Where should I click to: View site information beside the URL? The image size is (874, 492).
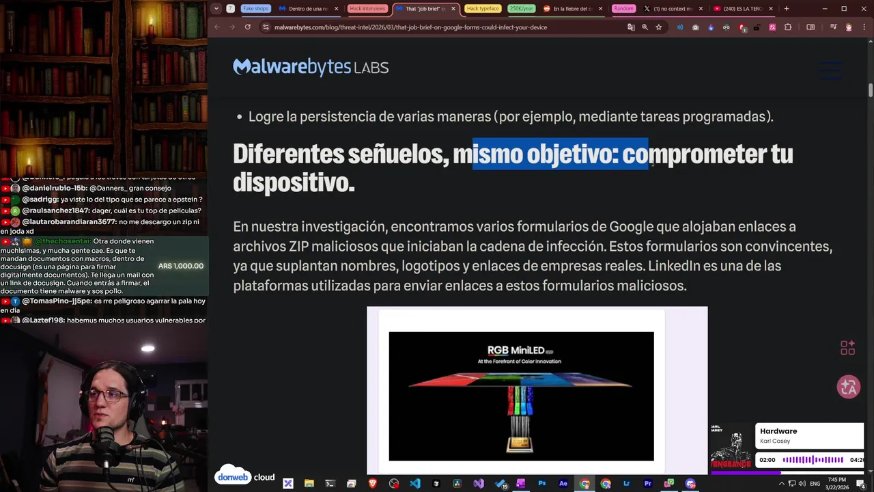[x=266, y=27]
